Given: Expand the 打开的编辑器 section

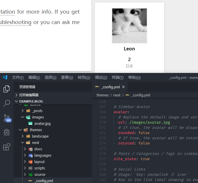Looking at the screenshot, I should click(x=29, y=95).
